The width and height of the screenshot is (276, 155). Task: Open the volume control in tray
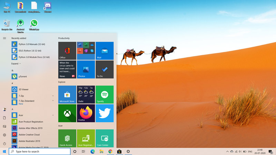coord(240,152)
